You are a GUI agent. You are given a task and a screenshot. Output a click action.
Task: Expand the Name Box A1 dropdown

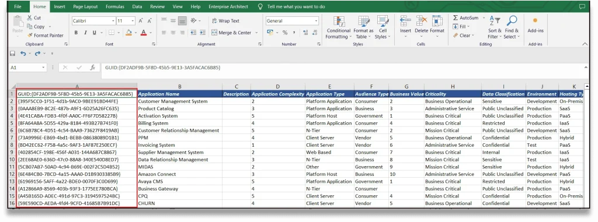coord(43,68)
